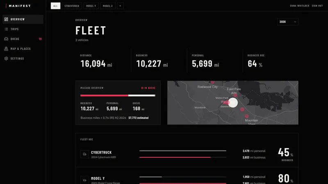
Task: Click the Queue inbox icon
Action: click(x=6, y=39)
